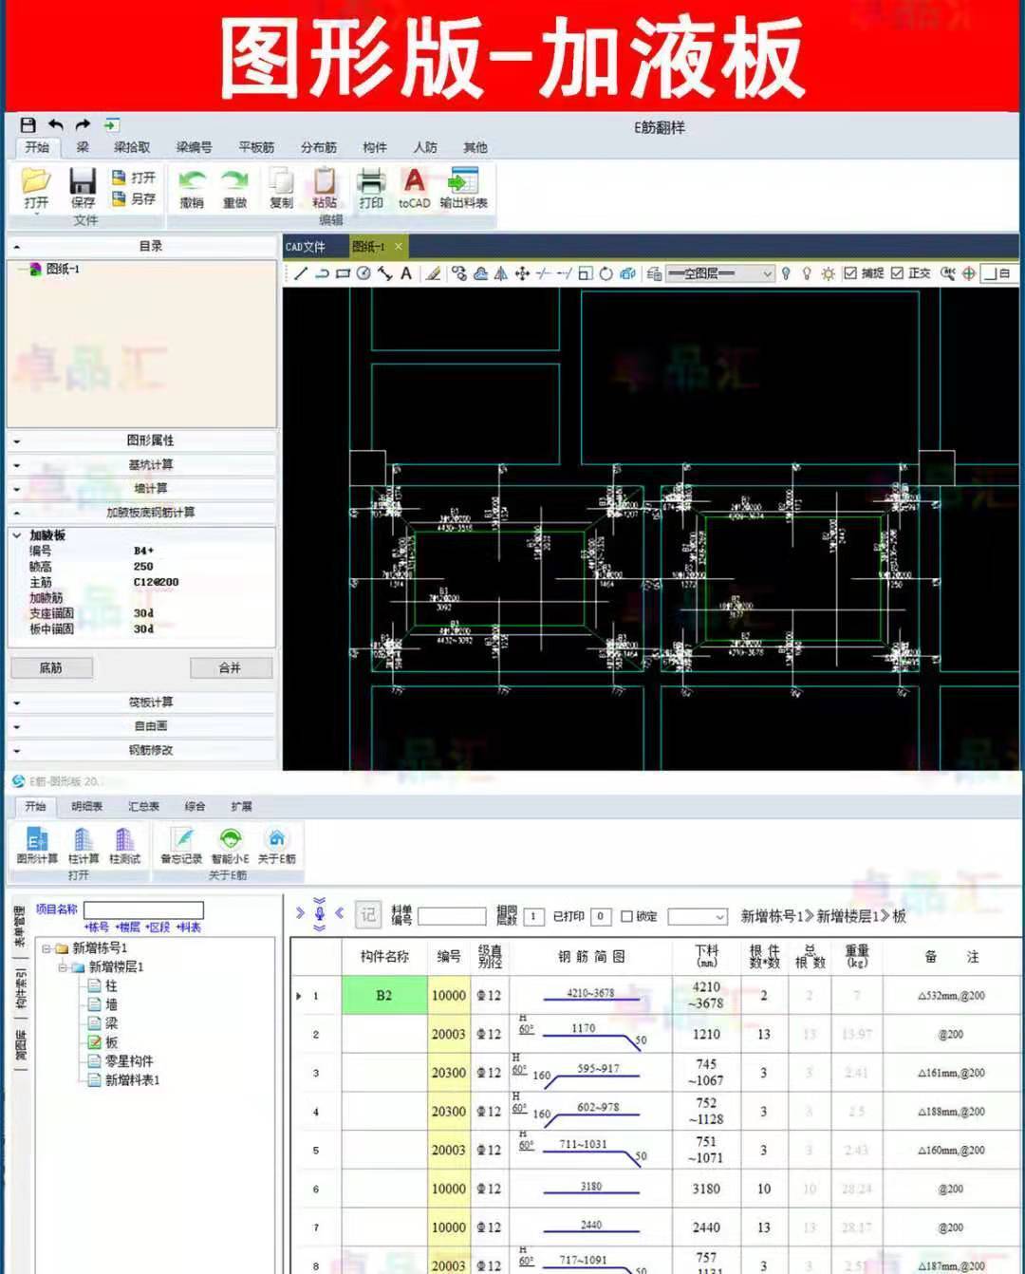1025x1274 pixels.
Task: Click the 打印 printer icon
Action: pos(371,188)
